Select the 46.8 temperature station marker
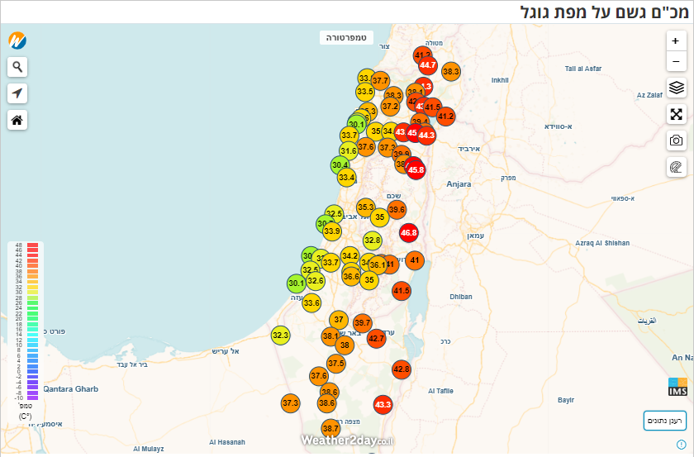The height and width of the screenshot is (457, 694). [x=408, y=232]
